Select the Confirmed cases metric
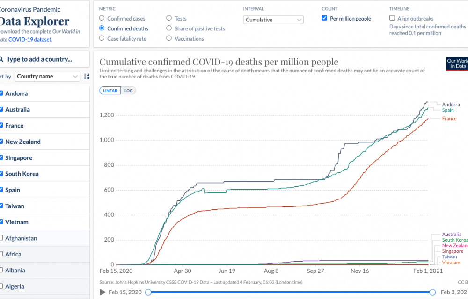Viewport: 468px width, 299px height. 102,19
